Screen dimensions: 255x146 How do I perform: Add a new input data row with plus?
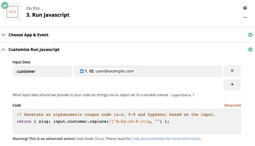point(232,85)
